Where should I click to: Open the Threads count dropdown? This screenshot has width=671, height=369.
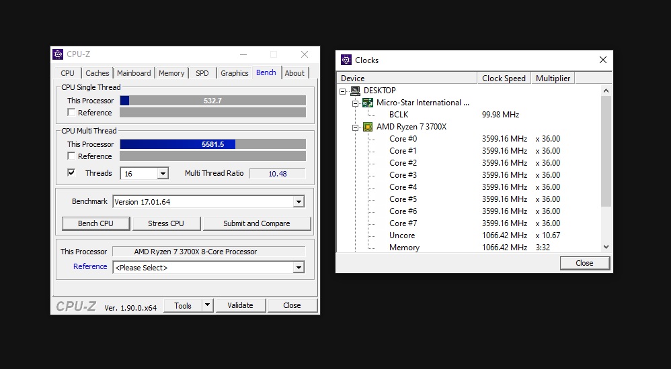pos(162,173)
